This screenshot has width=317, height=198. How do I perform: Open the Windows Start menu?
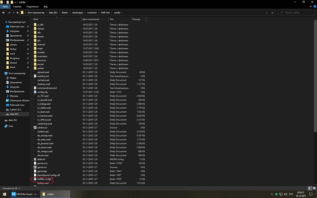pos(5,194)
